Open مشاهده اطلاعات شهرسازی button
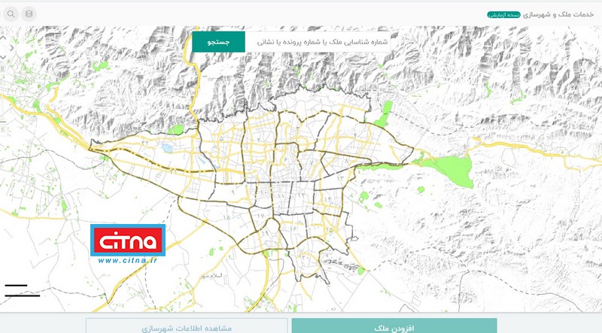 [186, 328]
